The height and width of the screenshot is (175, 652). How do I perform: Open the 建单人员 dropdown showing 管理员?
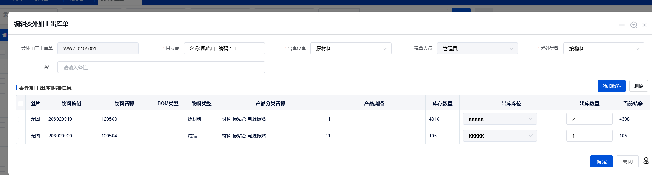[477, 48]
